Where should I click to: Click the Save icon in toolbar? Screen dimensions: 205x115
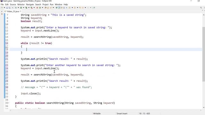(7, 8)
